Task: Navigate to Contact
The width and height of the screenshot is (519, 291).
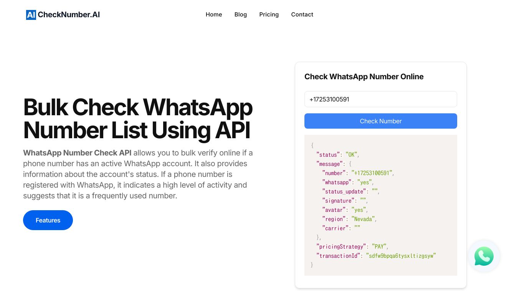Action: [x=302, y=15]
